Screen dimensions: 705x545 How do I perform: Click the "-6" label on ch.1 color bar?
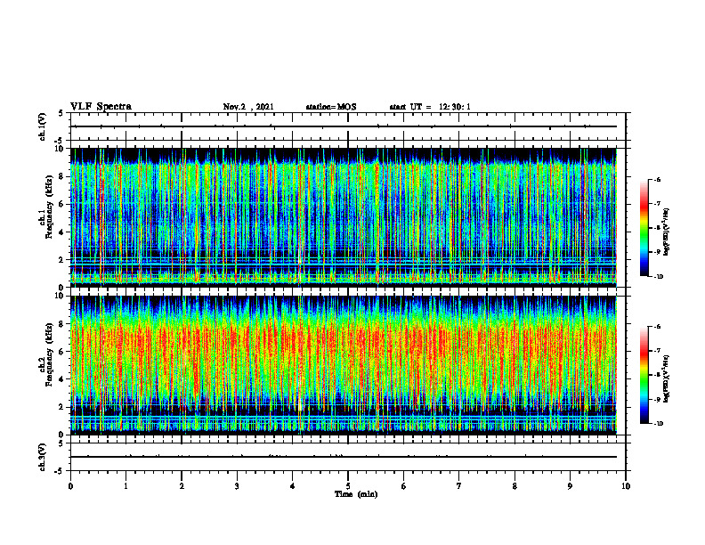coord(658,180)
